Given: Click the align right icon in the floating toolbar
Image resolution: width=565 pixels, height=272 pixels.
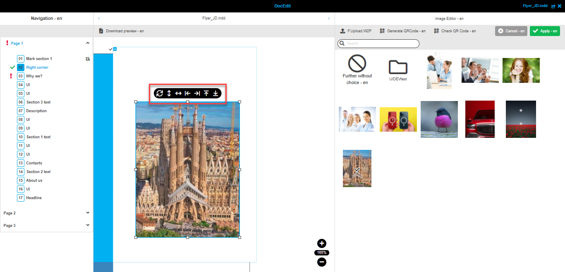Looking at the screenshot, I should tap(196, 94).
